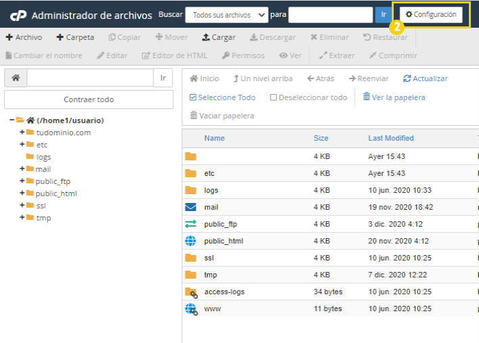Collapse the /home1/usuario root tree node

(12, 120)
